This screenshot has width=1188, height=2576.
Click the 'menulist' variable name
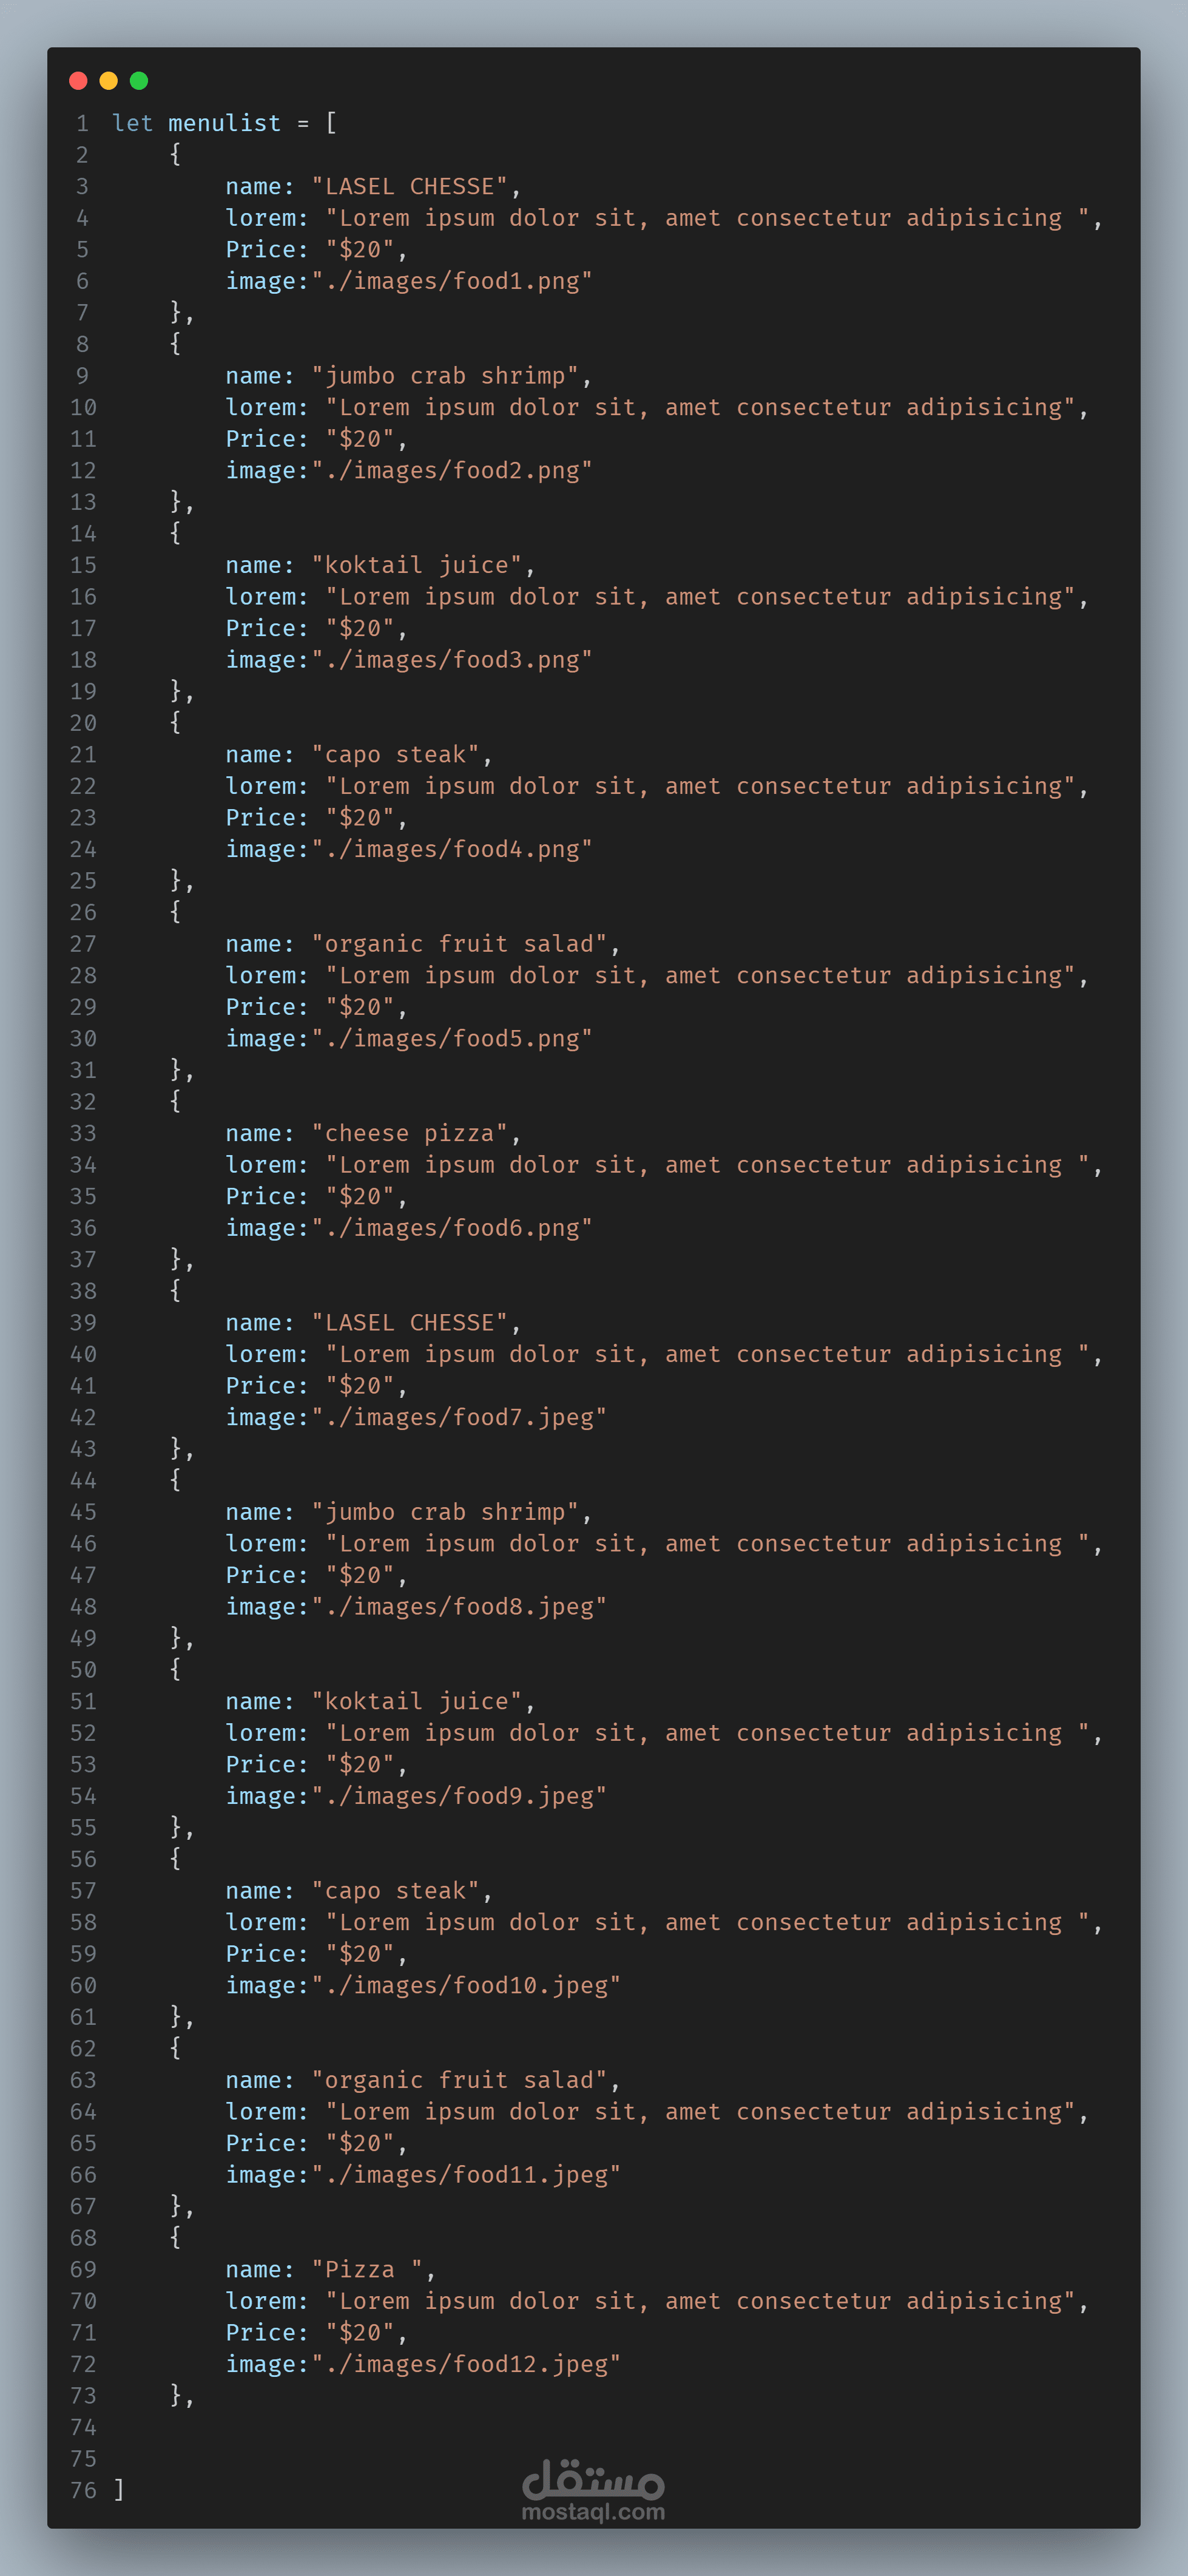224,123
